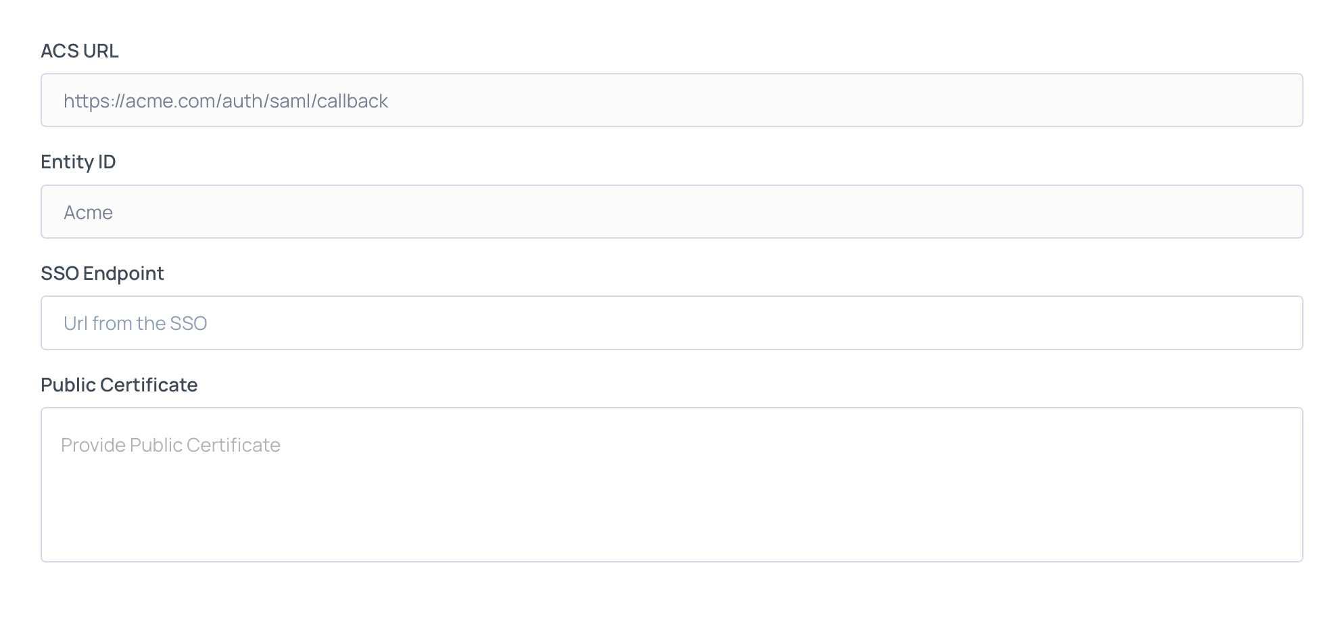Focus the Public Certificate text area
Screen dimensions: 1340x622
pos(671,484)
